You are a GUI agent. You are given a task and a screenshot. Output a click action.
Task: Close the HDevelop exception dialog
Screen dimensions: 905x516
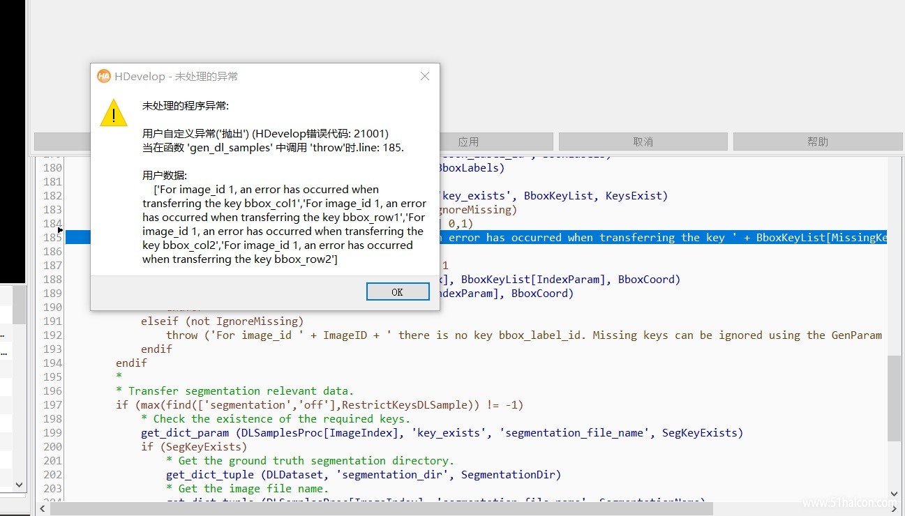(425, 76)
